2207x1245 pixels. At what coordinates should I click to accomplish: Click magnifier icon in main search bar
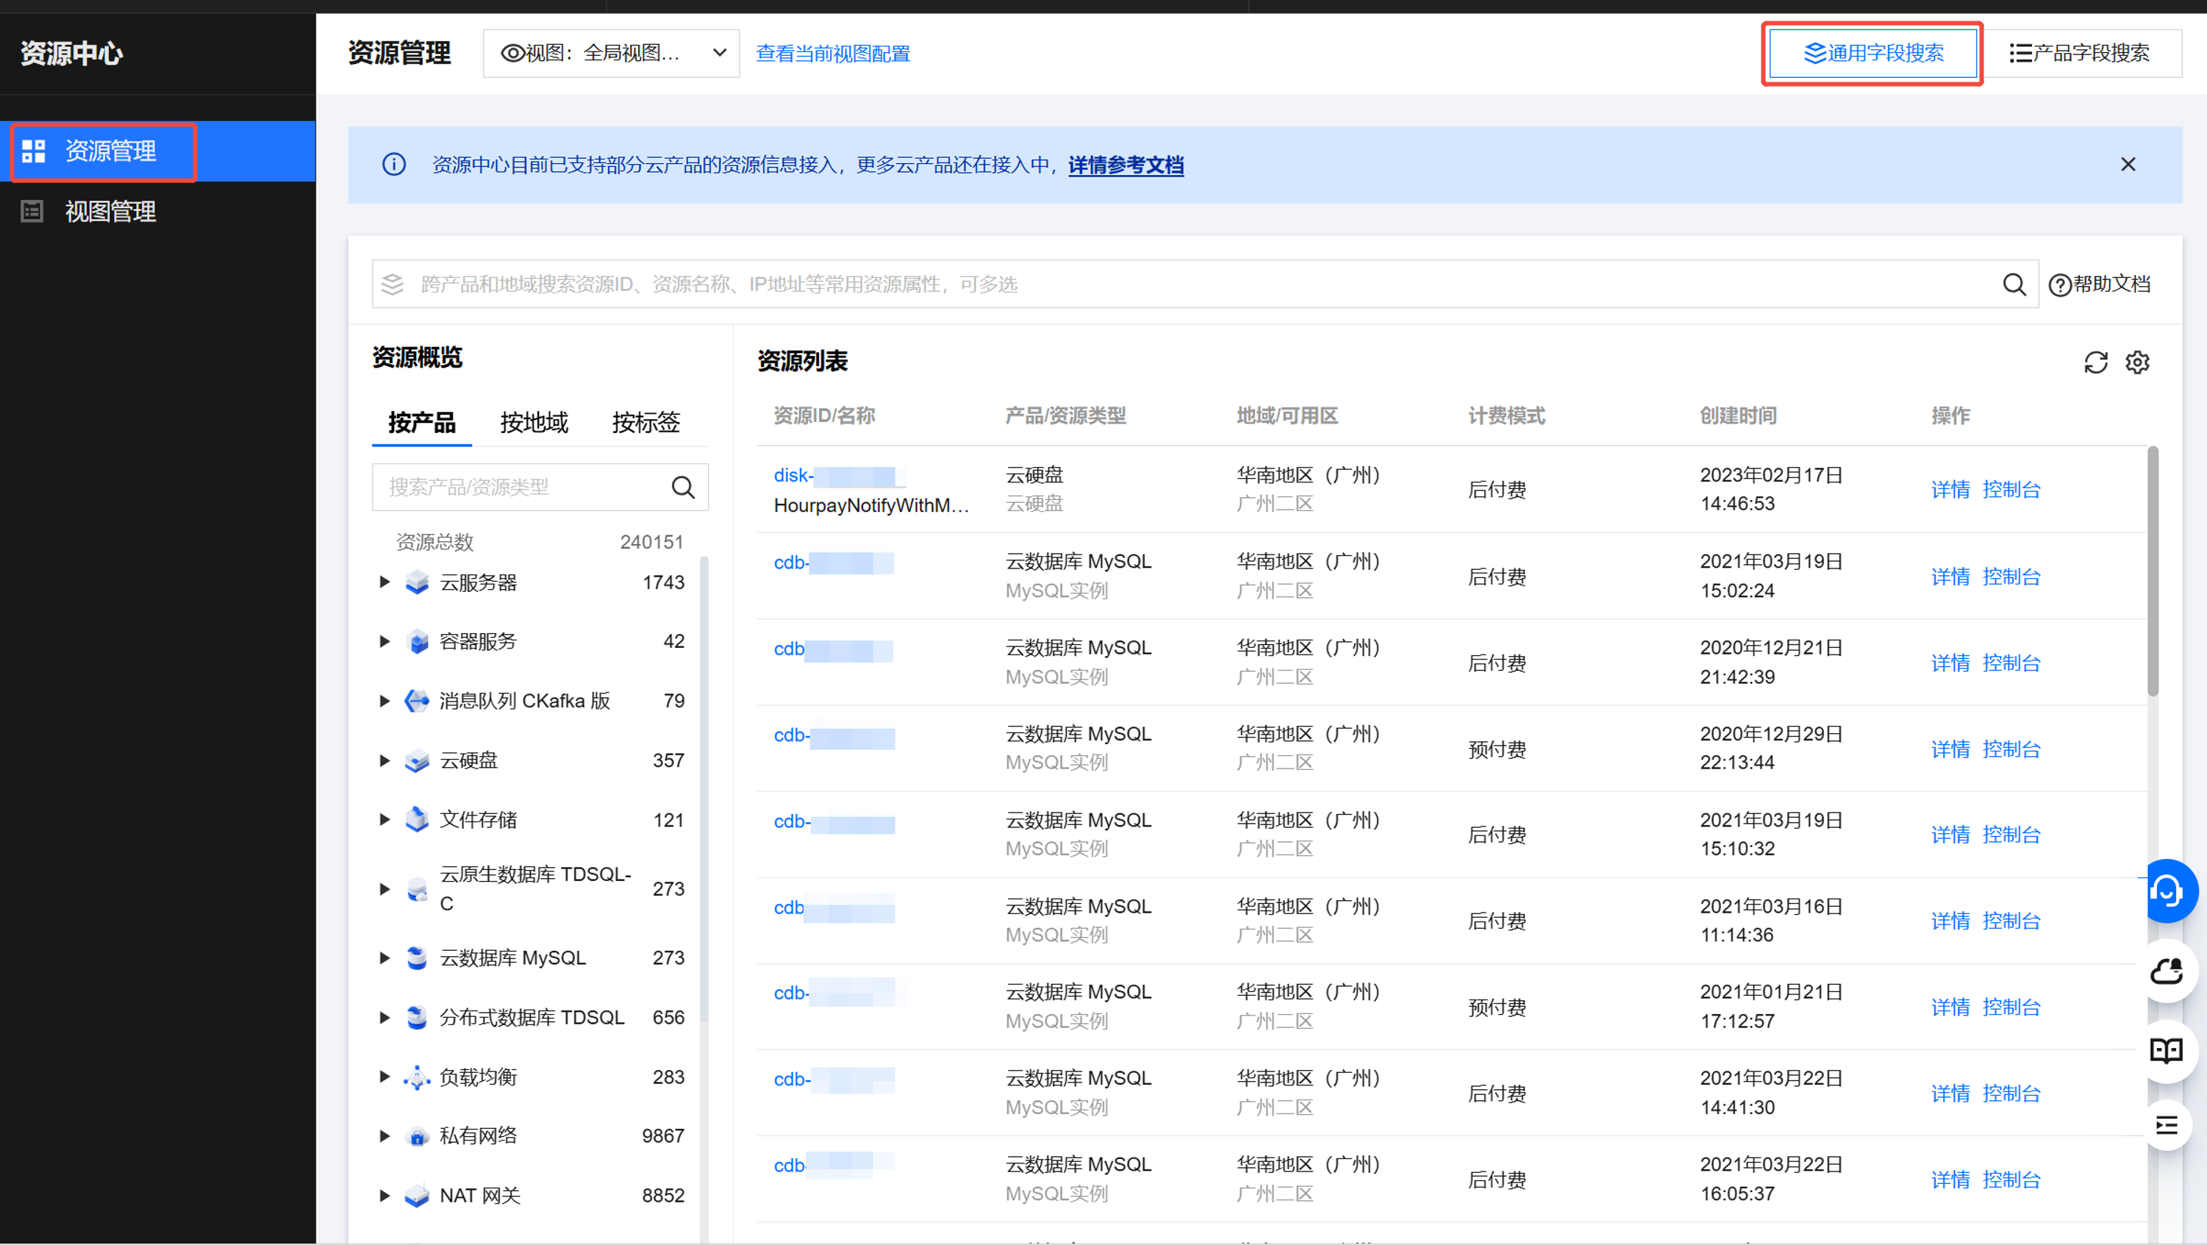tap(2014, 285)
